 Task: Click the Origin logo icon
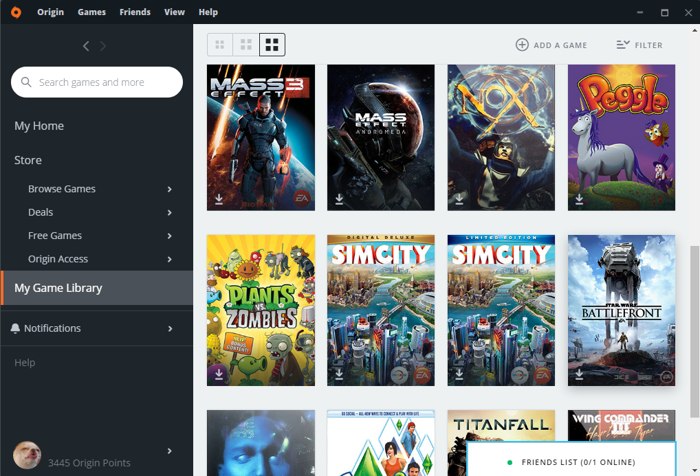click(16, 12)
